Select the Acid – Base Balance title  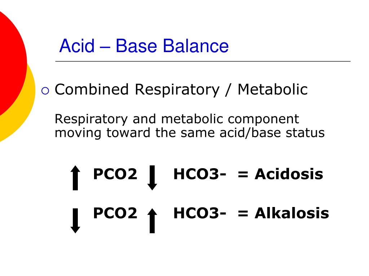pyautogui.click(x=144, y=46)
